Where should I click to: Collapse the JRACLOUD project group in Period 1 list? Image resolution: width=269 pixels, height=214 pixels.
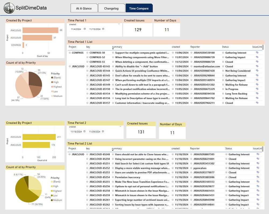point(70,66)
